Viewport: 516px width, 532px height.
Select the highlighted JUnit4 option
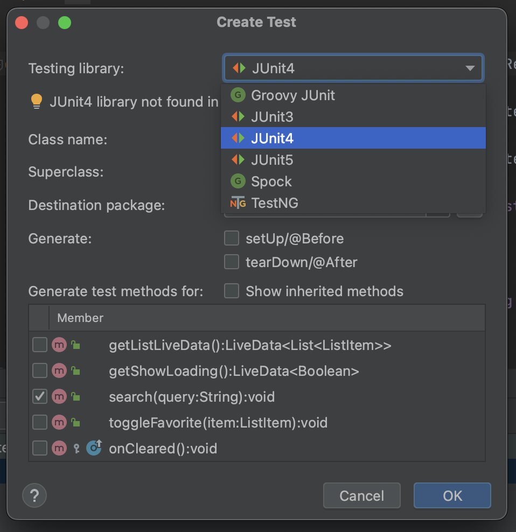click(353, 138)
